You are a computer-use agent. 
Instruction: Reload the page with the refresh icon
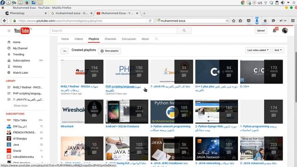[x=150, y=20]
